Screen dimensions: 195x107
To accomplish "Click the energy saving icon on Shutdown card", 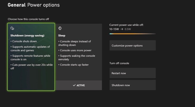I will 12,28.
